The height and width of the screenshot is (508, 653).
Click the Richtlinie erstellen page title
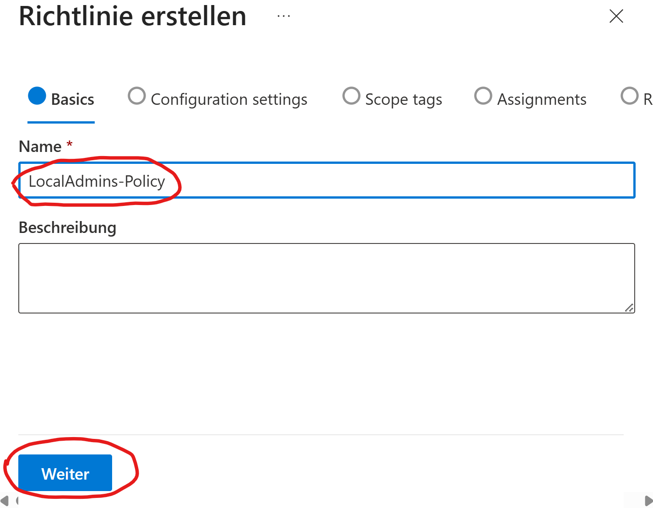[x=133, y=16]
